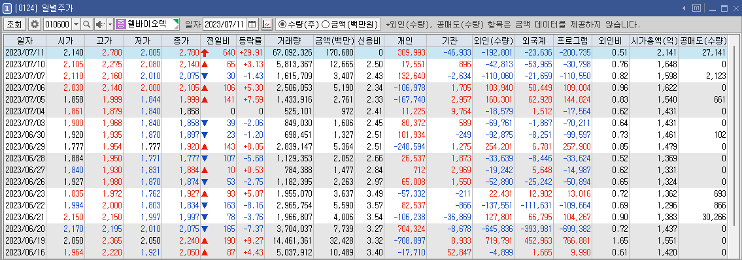Select the 수량(주) radio option

click(x=299, y=24)
